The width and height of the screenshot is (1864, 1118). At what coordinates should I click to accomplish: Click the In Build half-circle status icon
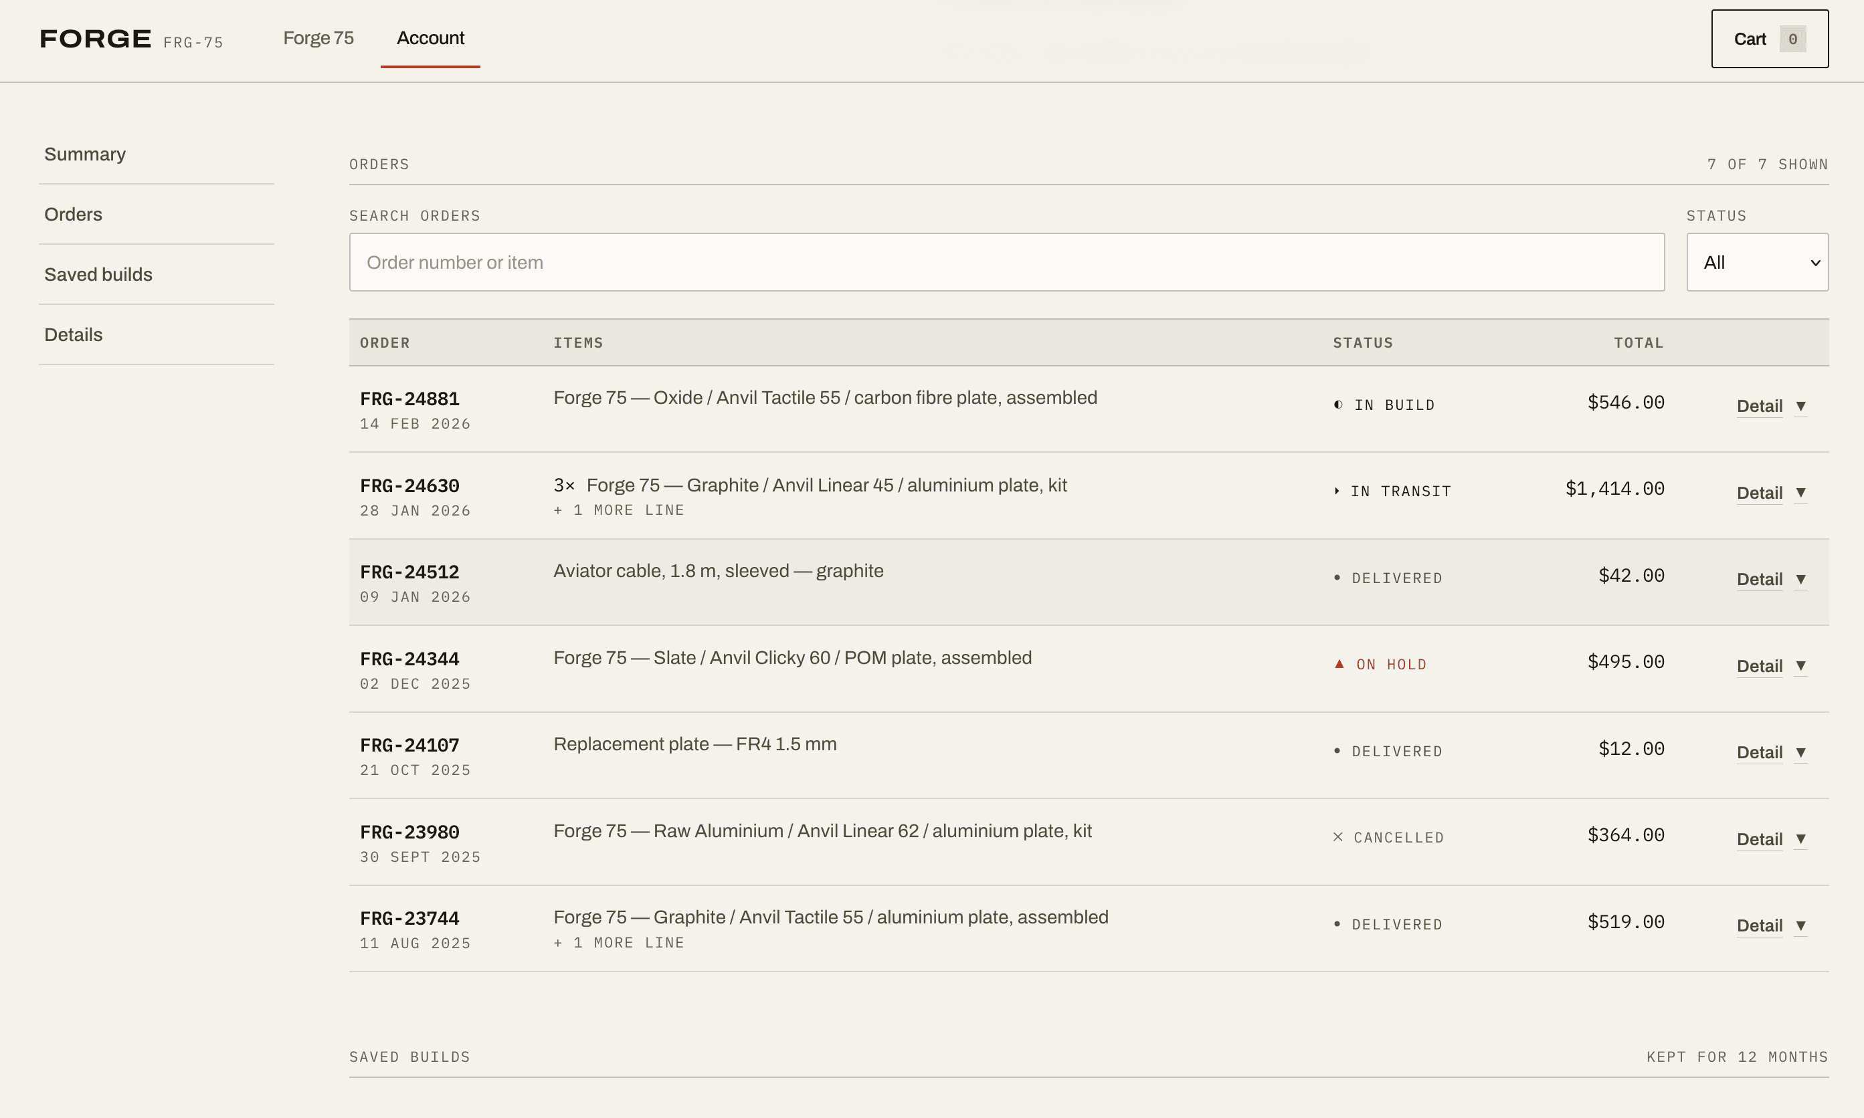pyautogui.click(x=1338, y=405)
